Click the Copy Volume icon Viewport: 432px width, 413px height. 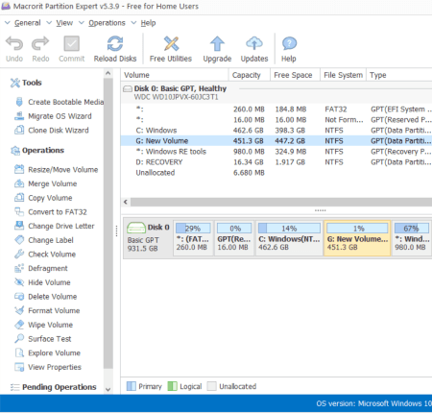19,198
